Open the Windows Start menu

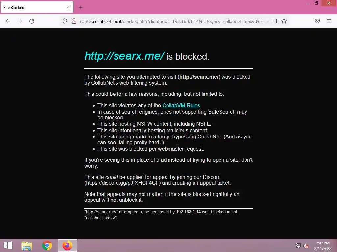(8, 245)
